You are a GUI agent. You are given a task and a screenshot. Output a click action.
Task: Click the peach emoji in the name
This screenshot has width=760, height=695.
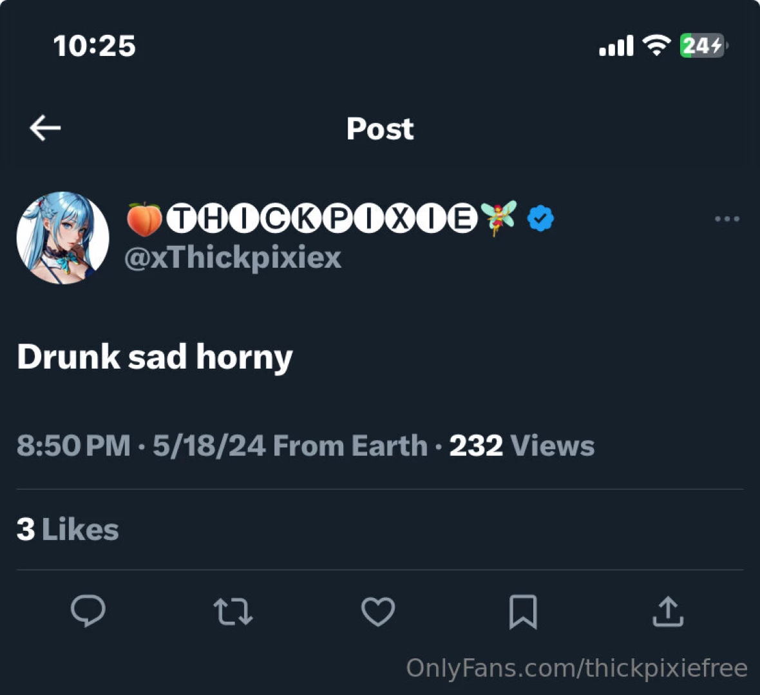coord(144,219)
